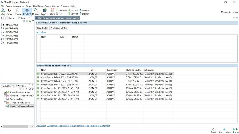The height and width of the screenshot is (134, 239).
Task: Maximize the incident list panel
Action: click(32, 18)
